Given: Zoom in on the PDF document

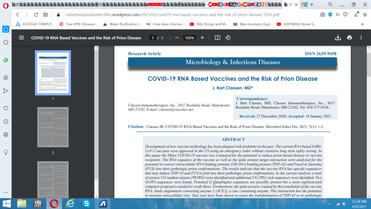Looking at the screenshot, I should click(x=202, y=38).
